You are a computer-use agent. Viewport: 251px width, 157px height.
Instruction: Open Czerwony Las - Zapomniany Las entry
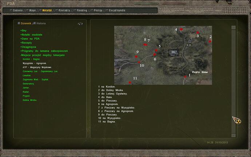tap(40, 71)
